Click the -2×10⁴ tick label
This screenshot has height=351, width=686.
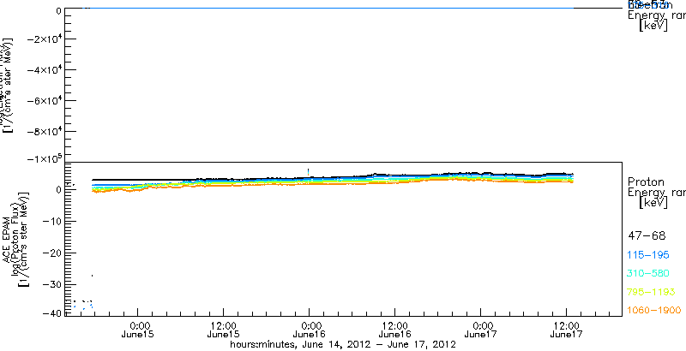pos(44,39)
